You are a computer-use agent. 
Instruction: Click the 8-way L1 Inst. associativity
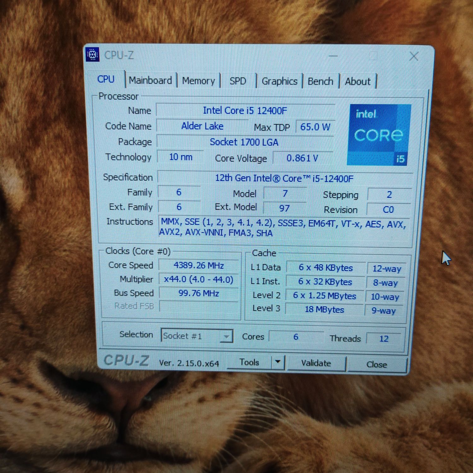click(x=385, y=283)
